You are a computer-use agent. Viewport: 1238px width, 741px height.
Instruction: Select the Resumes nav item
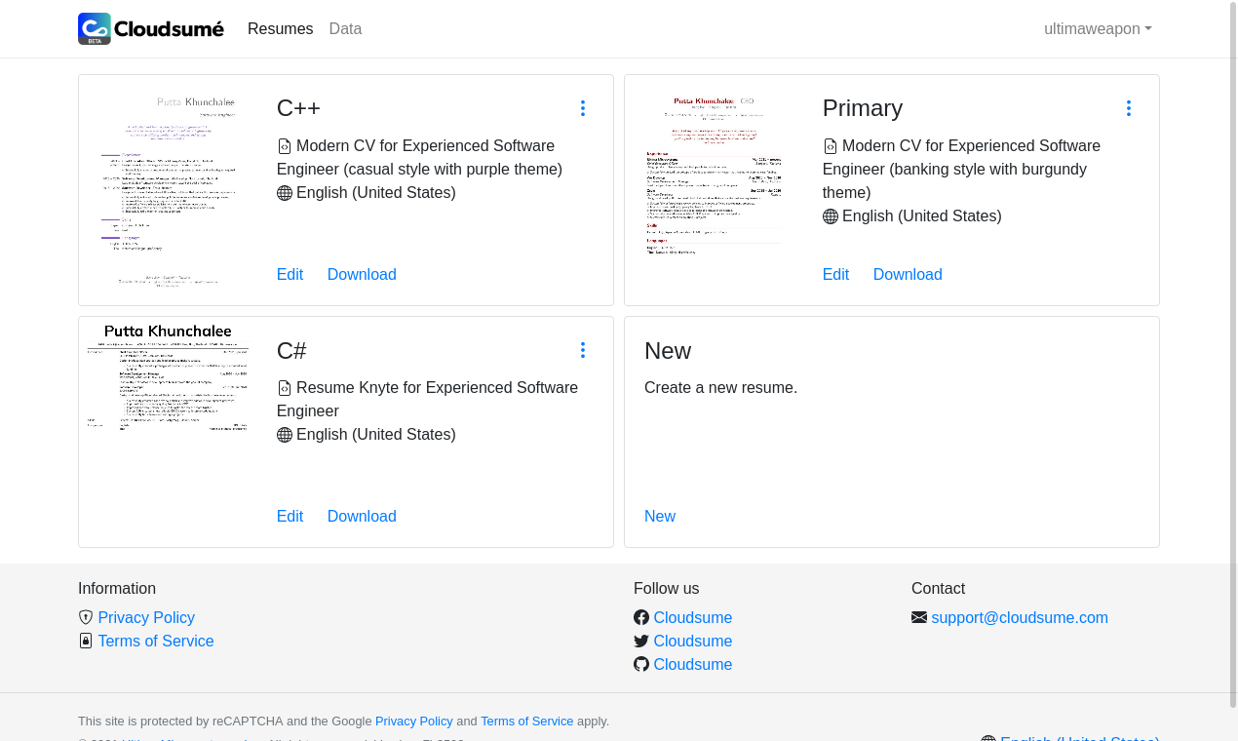point(281,28)
